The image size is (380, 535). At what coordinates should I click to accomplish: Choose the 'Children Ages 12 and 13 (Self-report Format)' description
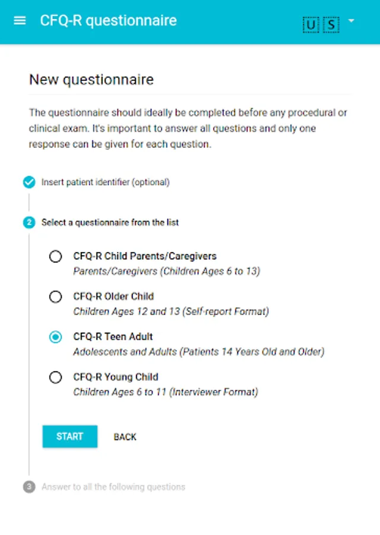[x=171, y=311]
